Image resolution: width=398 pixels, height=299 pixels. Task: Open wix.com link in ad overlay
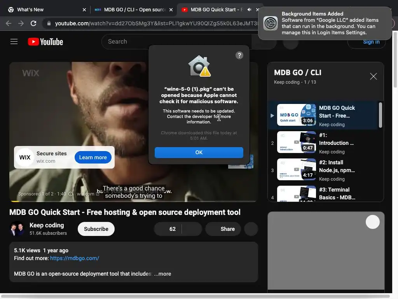(x=87, y=194)
